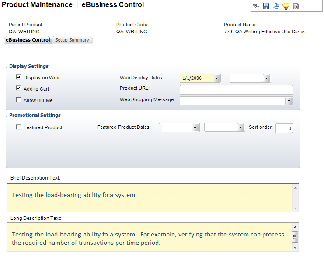This screenshot has height=268, width=324.
Task: Expand the Web Shipping Message dropdown
Action: point(289,101)
